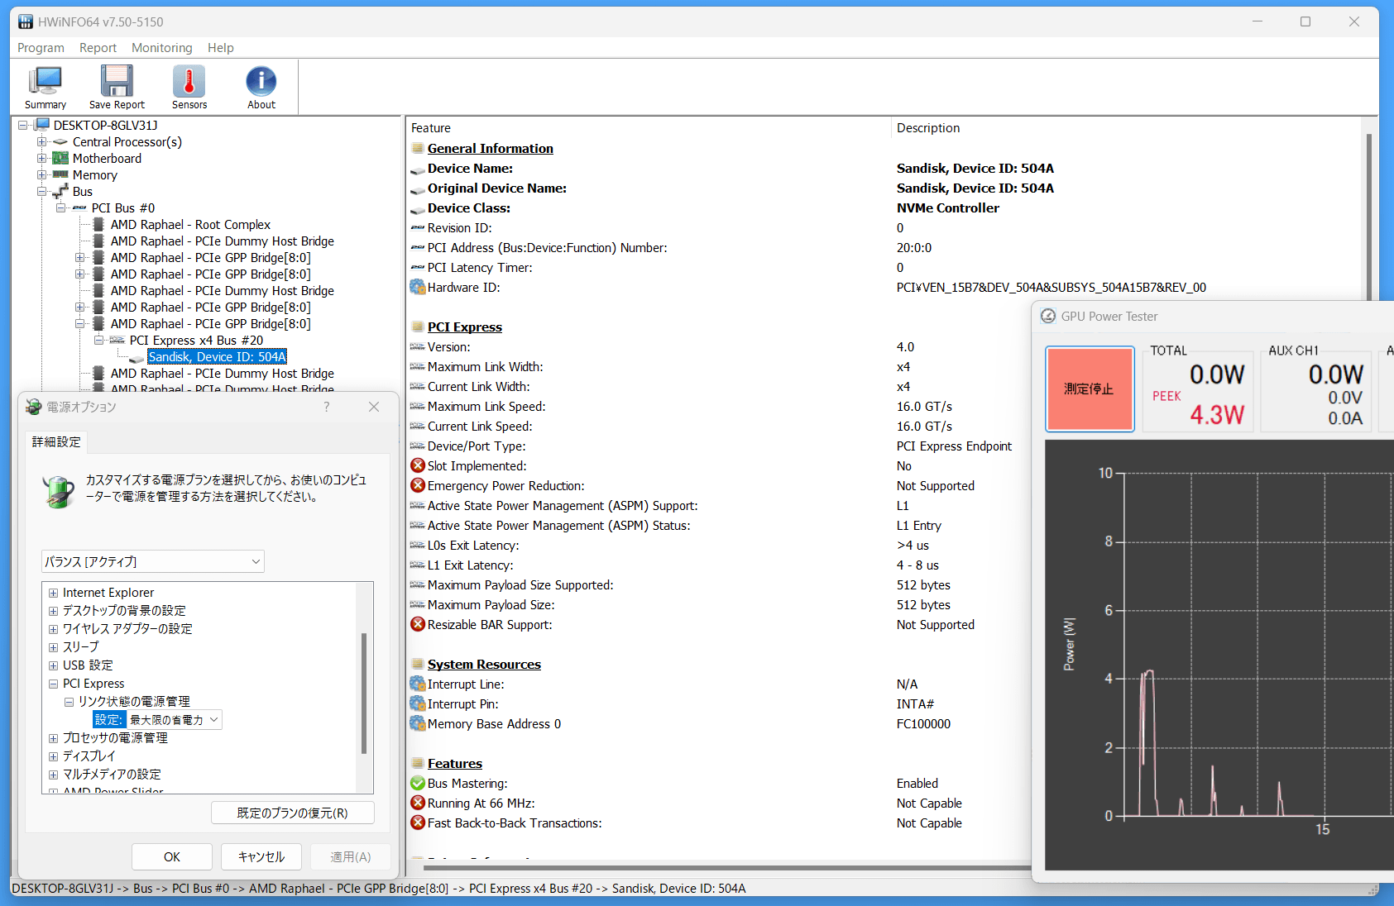This screenshot has height=906, width=1394.
Task: Click the Interrupt Line gear icon
Action: click(418, 684)
